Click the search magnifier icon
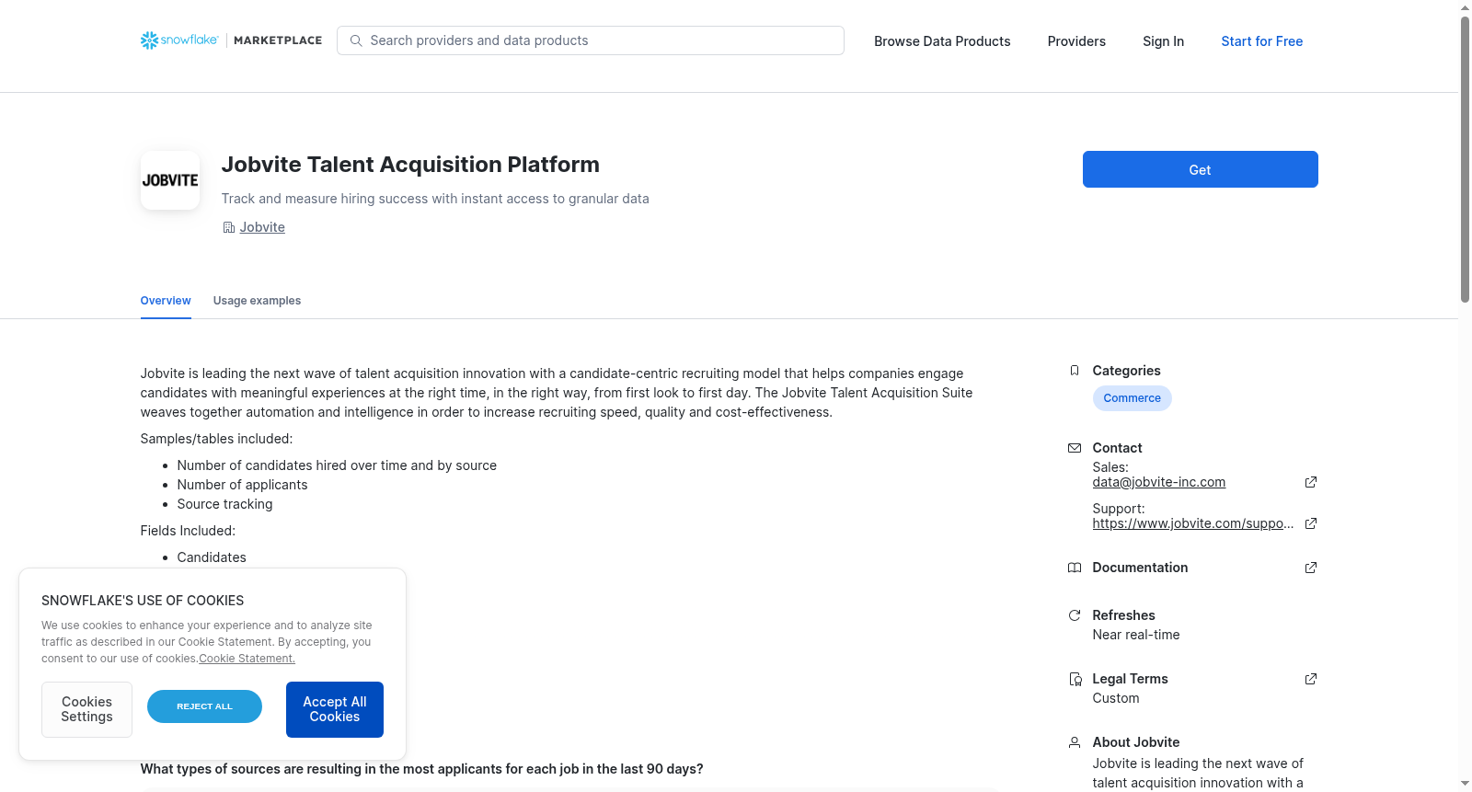This screenshot has height=792, width=1472. coord(356,40)
